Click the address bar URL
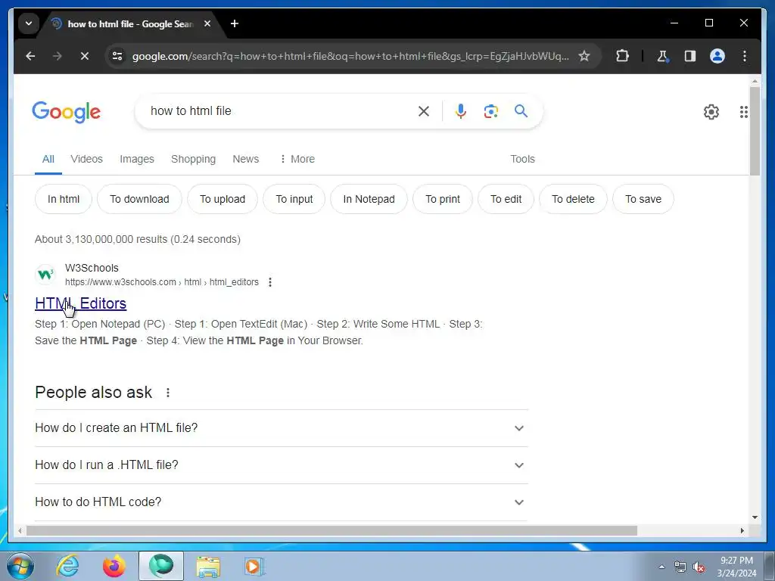 click(350, 56)
